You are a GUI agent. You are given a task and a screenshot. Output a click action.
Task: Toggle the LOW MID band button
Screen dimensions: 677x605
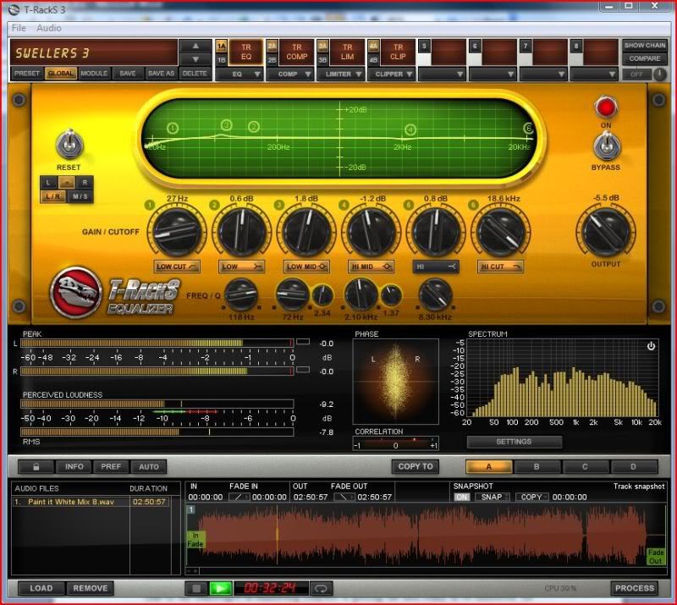pos(306,267)
